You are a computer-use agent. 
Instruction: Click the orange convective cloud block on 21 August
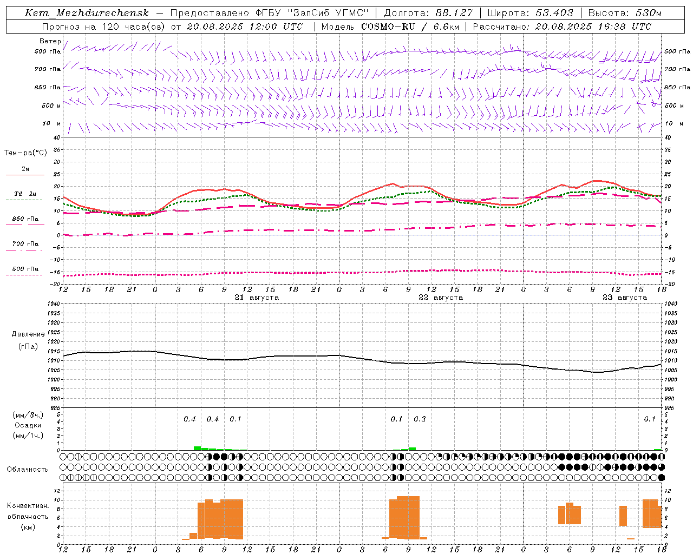point(220,519)
